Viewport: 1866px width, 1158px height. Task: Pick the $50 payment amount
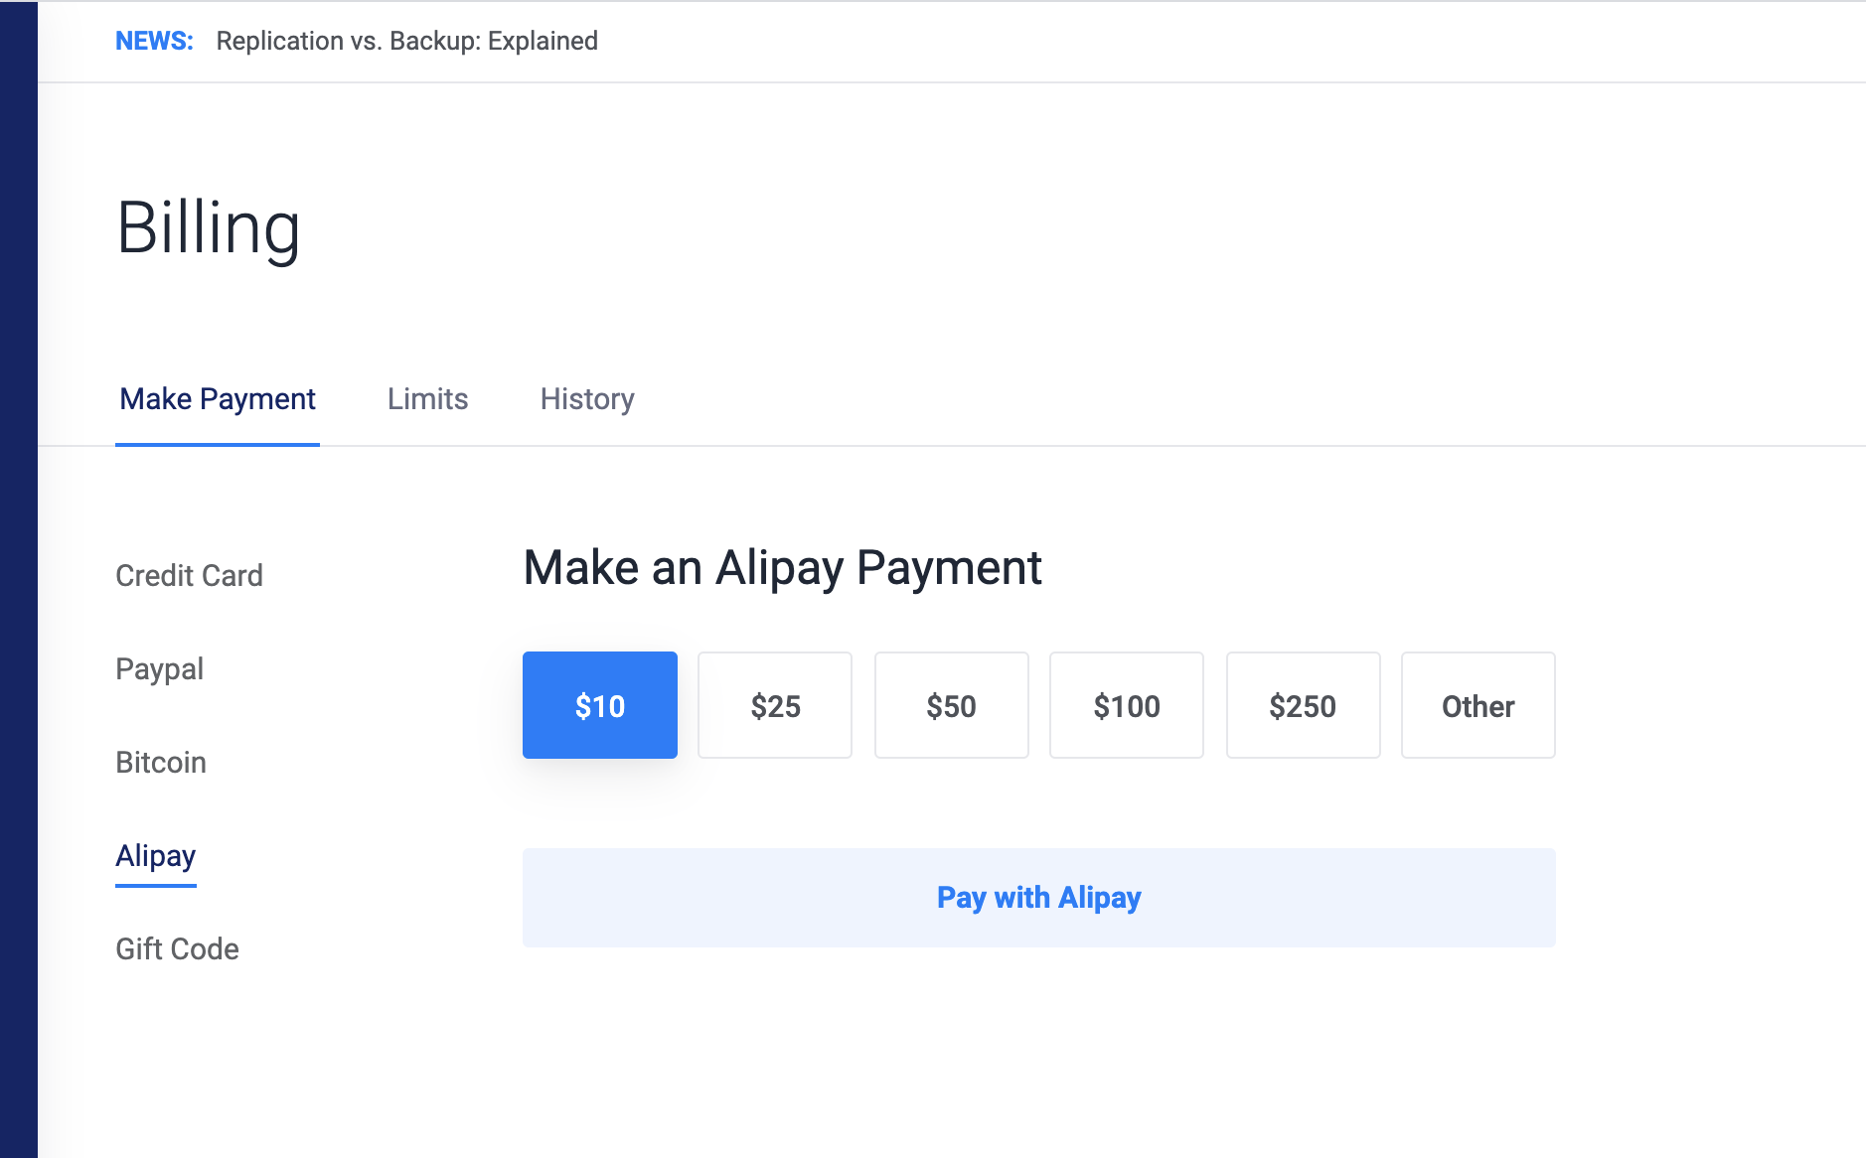click(951, 705)
